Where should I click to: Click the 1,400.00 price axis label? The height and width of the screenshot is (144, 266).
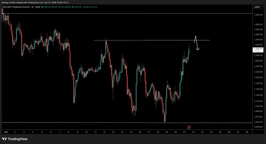coord(258,24)
